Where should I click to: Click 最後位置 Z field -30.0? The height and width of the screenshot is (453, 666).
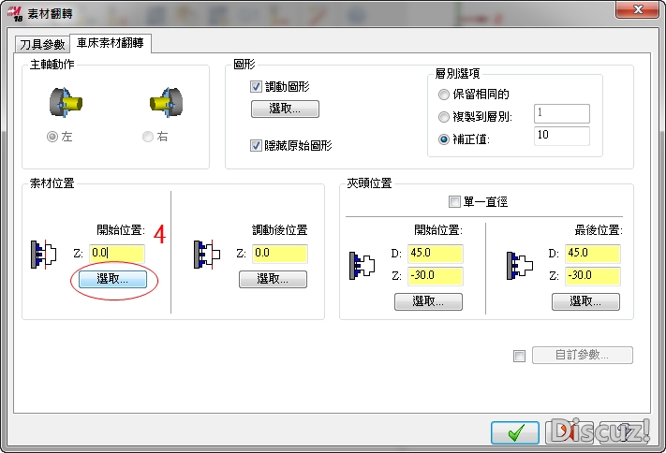tap(593, 276)
